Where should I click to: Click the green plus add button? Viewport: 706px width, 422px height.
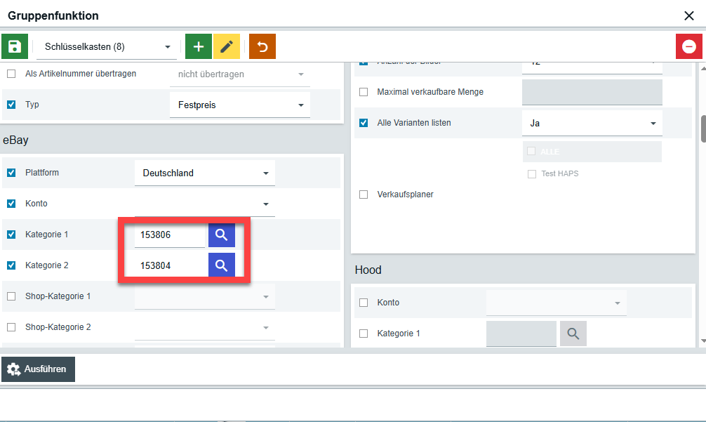point(199,46)
